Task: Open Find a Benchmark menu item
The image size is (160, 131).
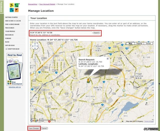Action: pyautogui.click(x=12, y=24)
